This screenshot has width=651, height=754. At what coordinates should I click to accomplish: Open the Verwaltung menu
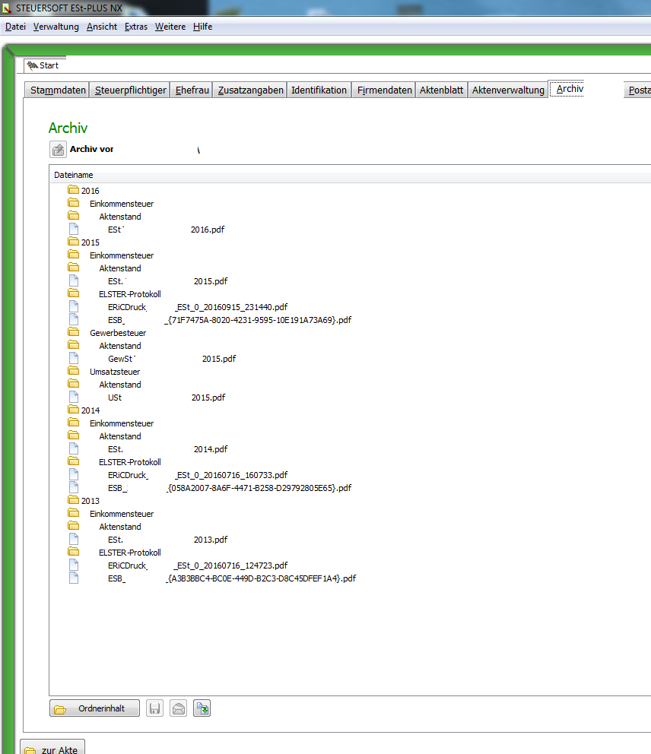(x=56, y=27)
